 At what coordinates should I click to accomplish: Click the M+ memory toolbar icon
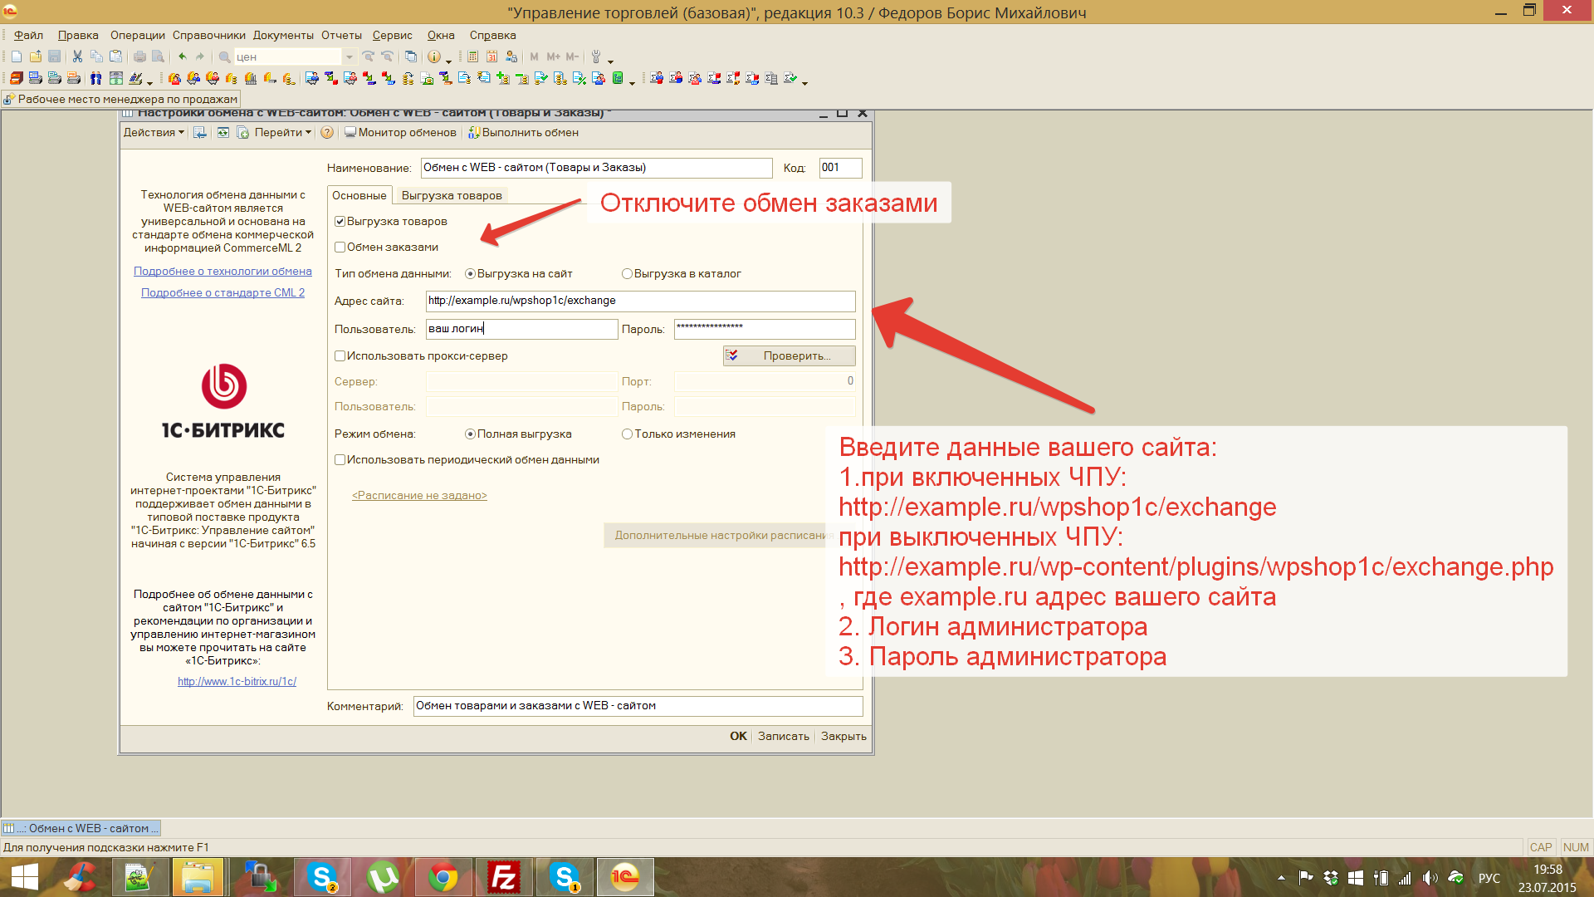click(553, 57)
